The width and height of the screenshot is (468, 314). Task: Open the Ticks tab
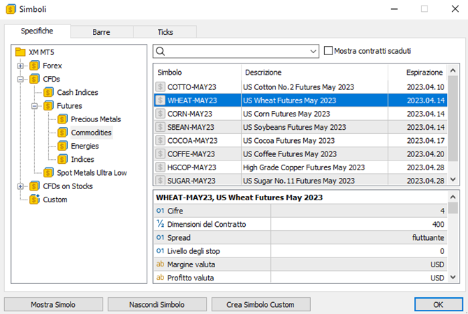[x=165, y=32]
